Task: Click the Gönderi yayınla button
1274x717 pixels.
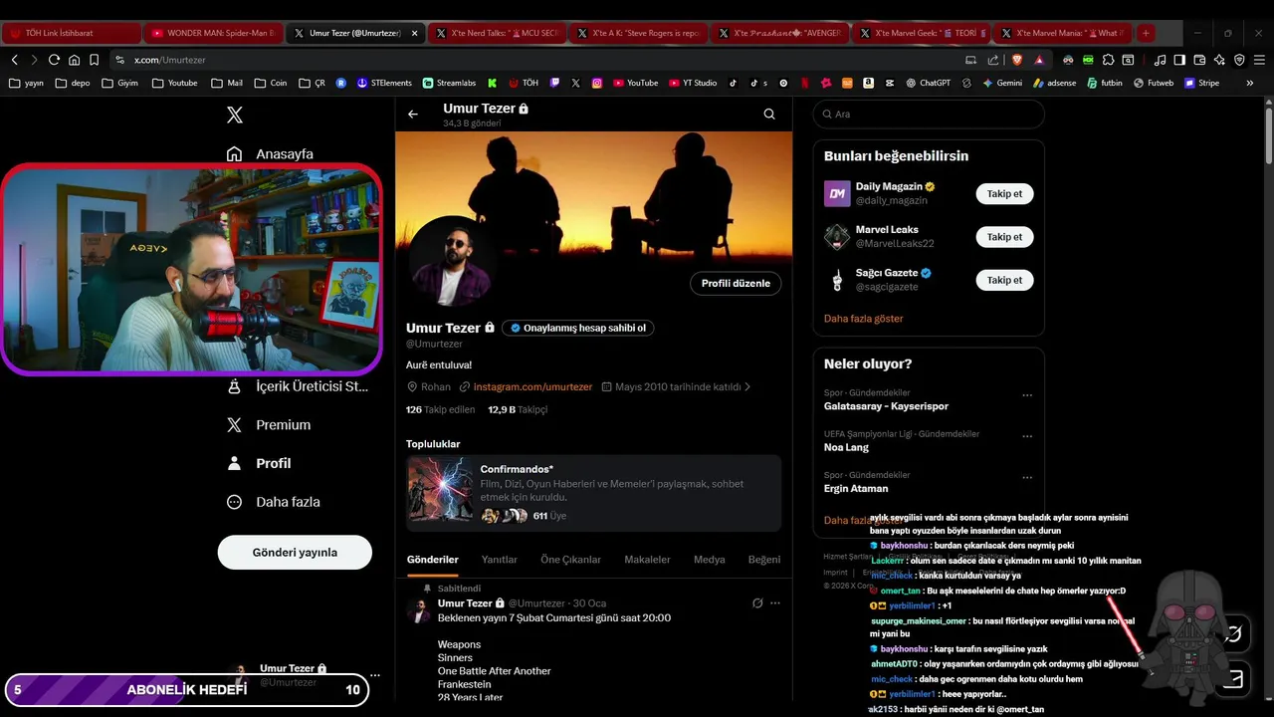Action: pyautogui.click(x=295, y=552)
